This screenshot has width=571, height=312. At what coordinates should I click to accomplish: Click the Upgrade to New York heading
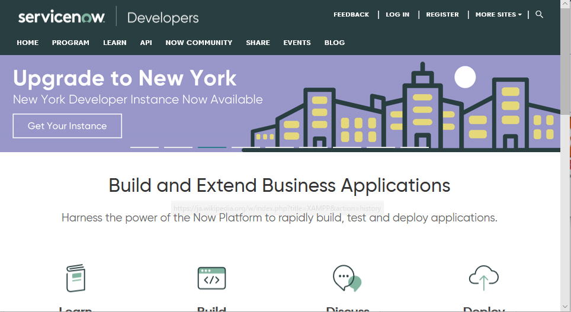pos(125,78)
